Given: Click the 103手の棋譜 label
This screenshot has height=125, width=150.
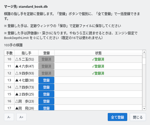Looking at the screenshot, I should pos(13,45).
